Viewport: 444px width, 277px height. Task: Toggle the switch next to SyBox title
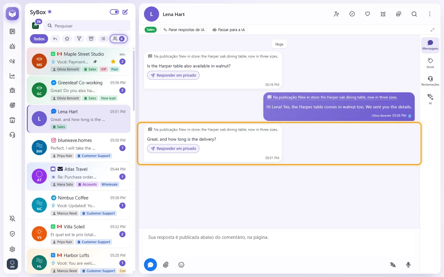(x=114, y=12)
